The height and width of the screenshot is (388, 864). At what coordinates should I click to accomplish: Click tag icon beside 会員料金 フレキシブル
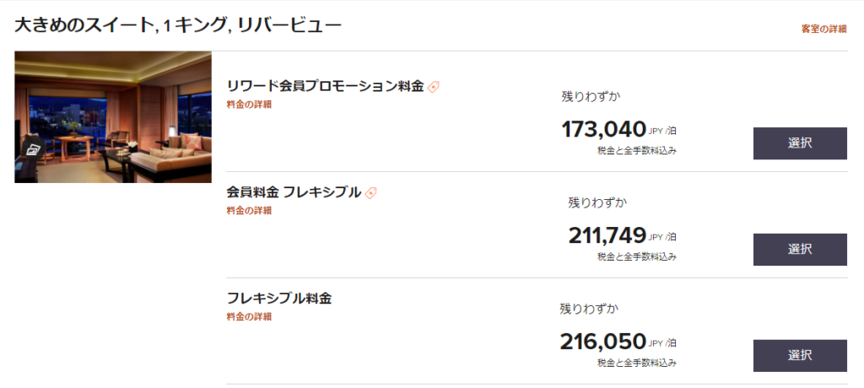[371, 192]
